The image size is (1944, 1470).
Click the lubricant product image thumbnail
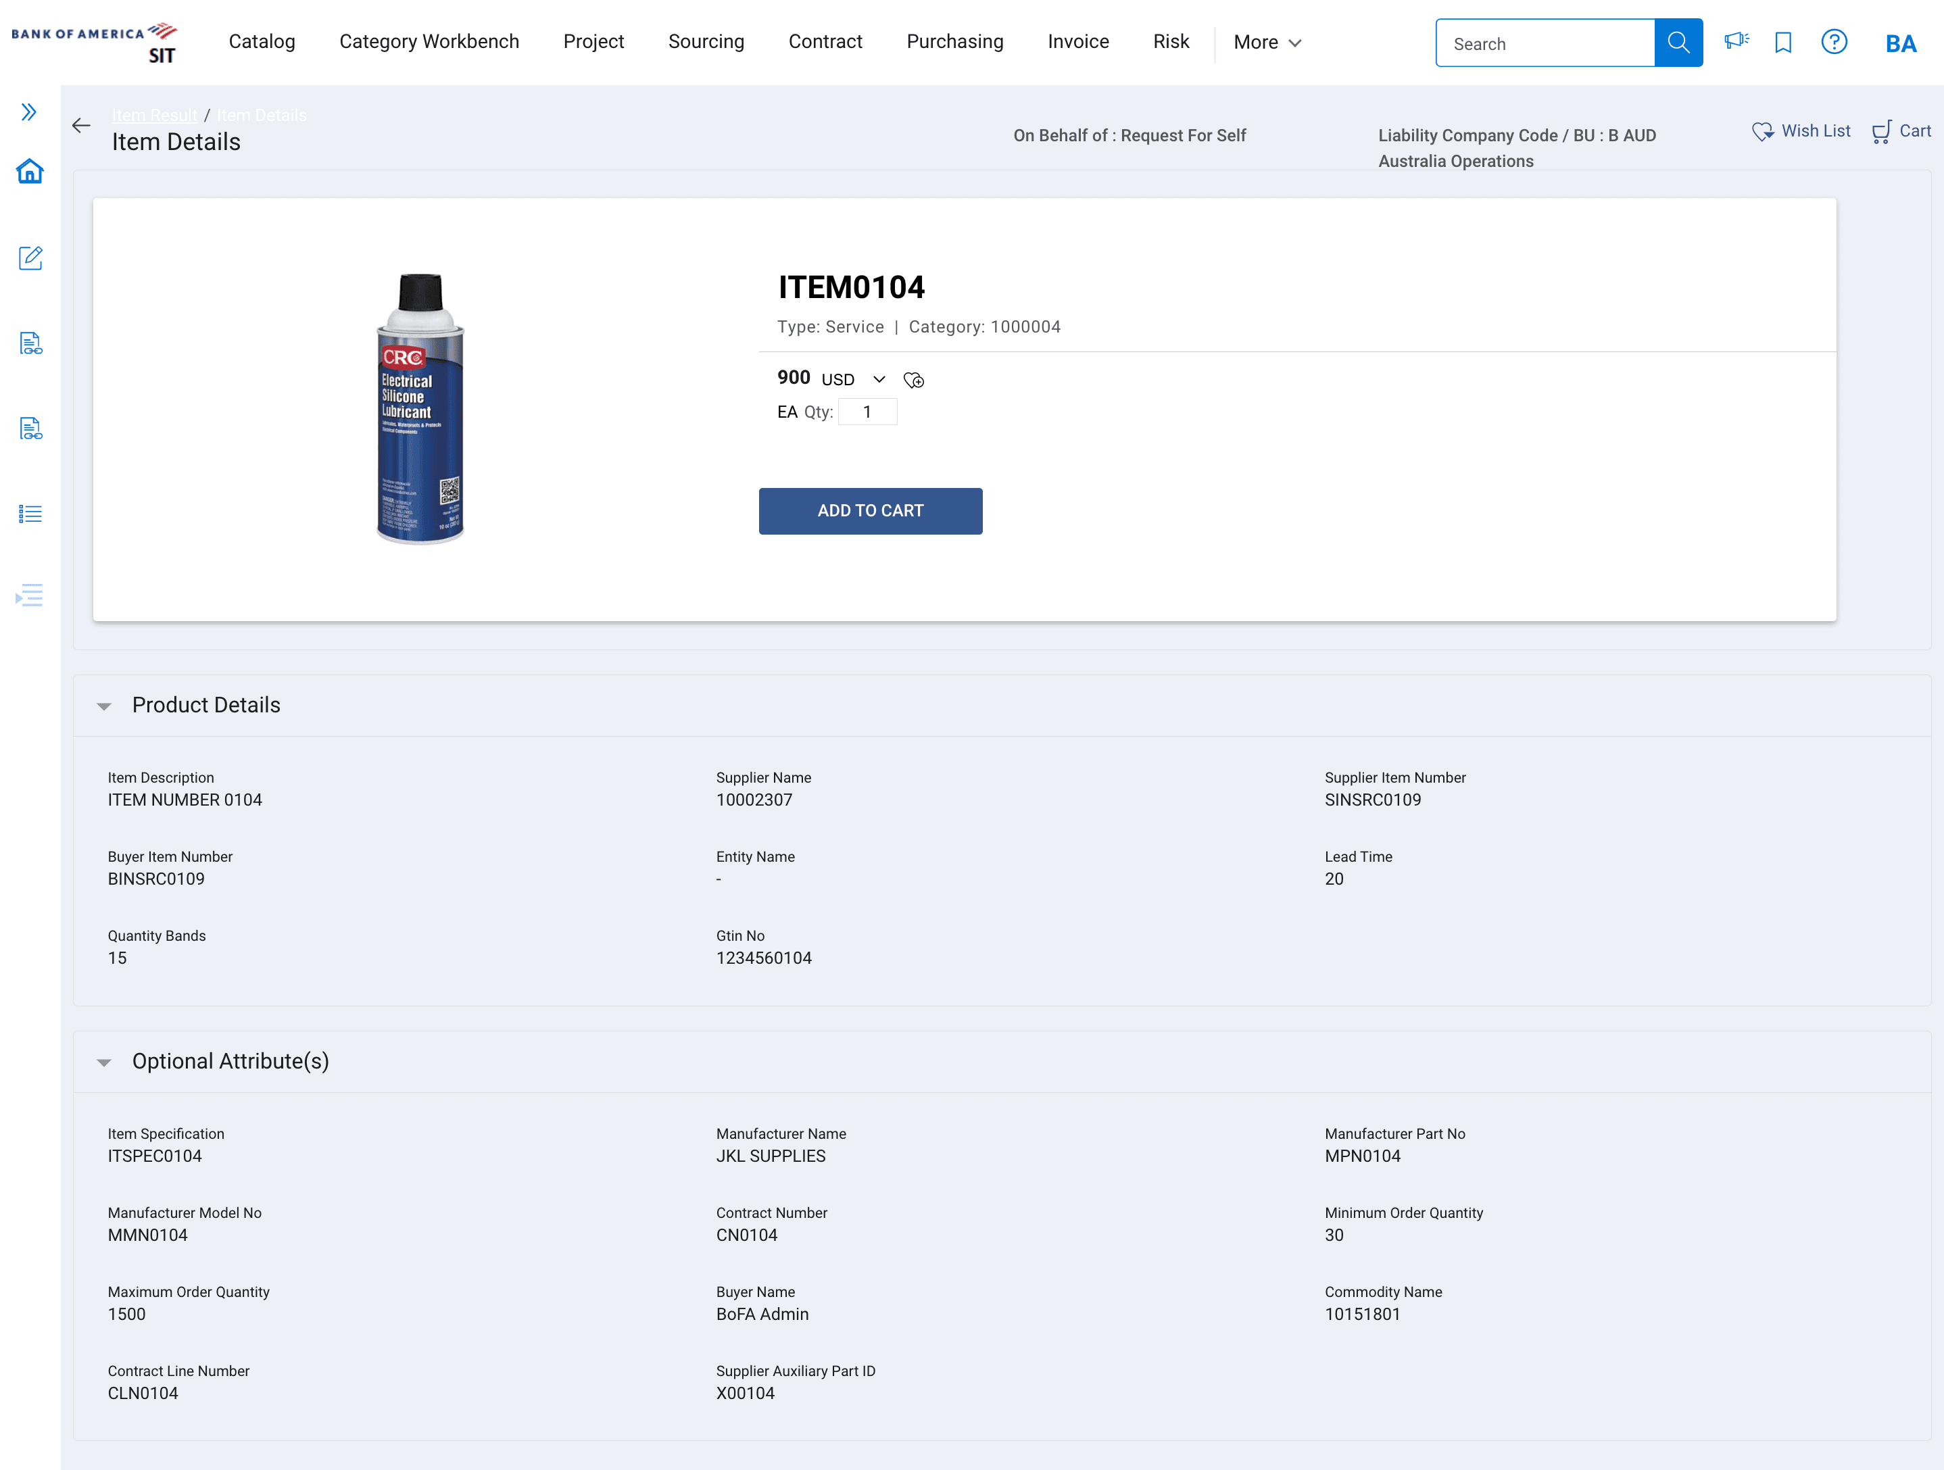point(420,409)
